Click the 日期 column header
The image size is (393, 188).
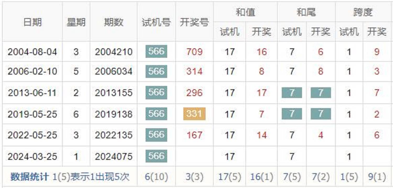point(32,22)
